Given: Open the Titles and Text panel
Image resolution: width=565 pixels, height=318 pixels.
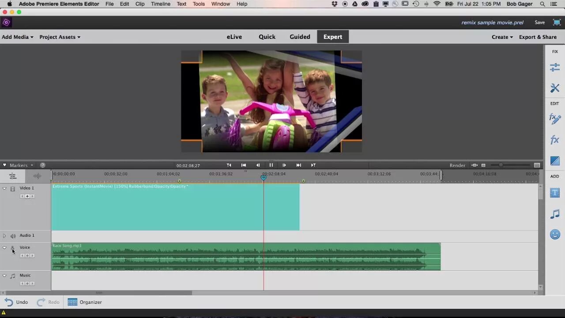Looking at the screenshot, I should pos(555,193).
